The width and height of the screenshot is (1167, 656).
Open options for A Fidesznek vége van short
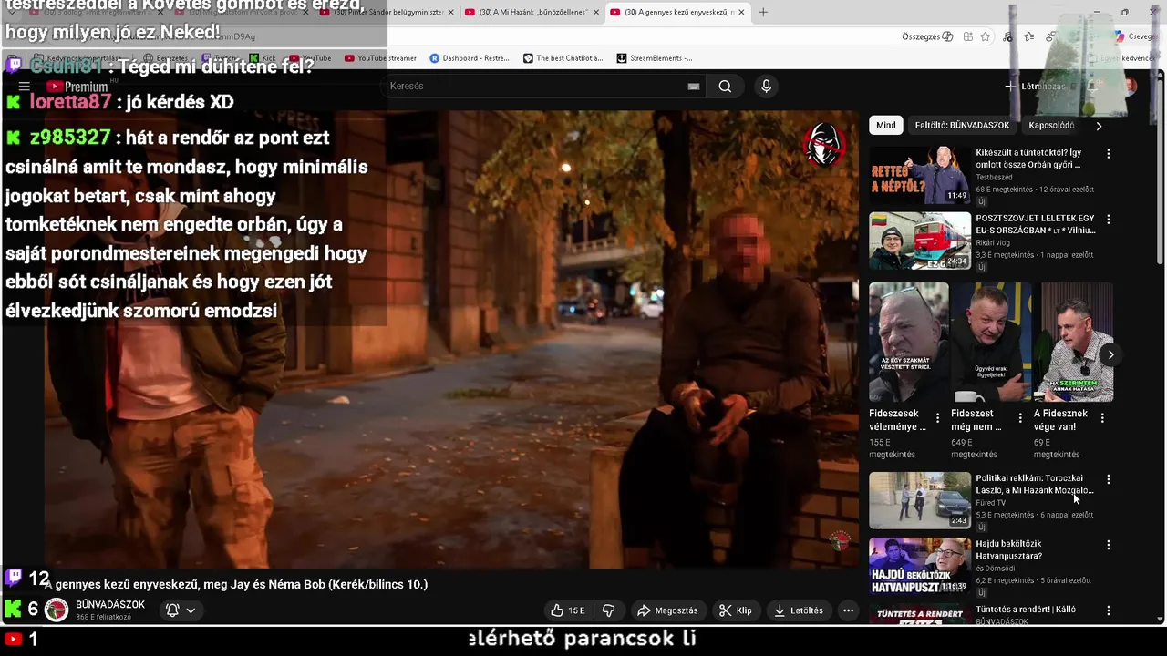point(1102,418)
